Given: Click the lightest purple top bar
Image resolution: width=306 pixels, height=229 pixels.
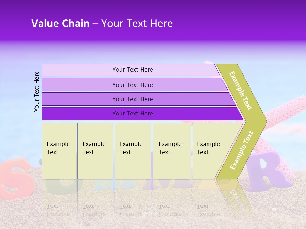Looking at the screenshot, I should (x=132, y=70).
